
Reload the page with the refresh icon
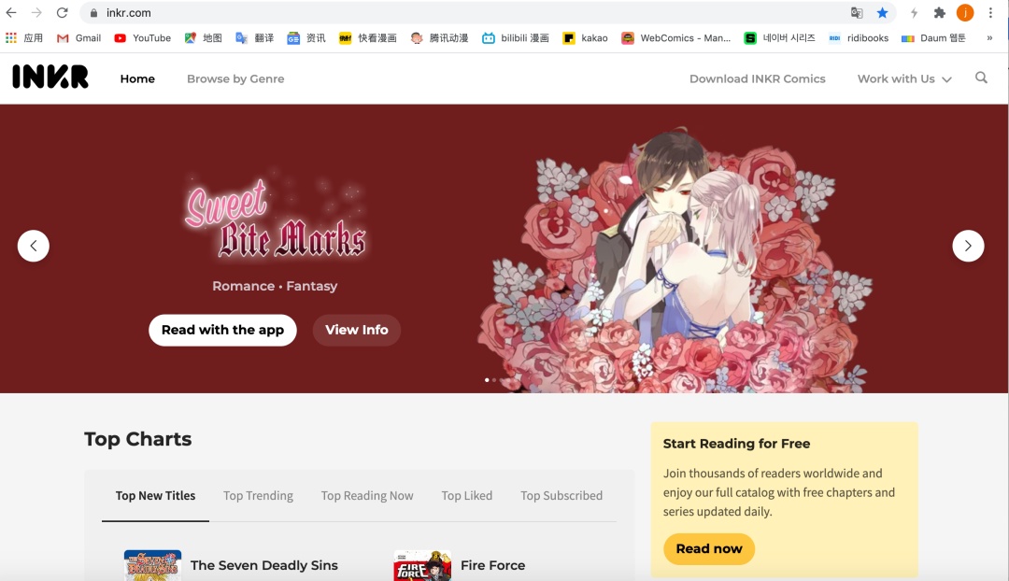tap(62, 13)
